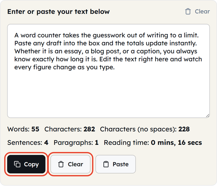Click the Paragraphs: 1 counter
The image size is (217, 186).
76,143
